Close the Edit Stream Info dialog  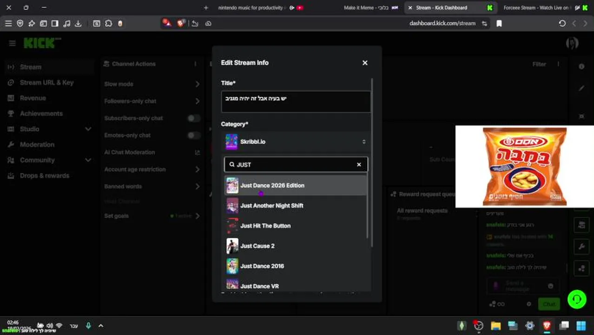[365, 63]
